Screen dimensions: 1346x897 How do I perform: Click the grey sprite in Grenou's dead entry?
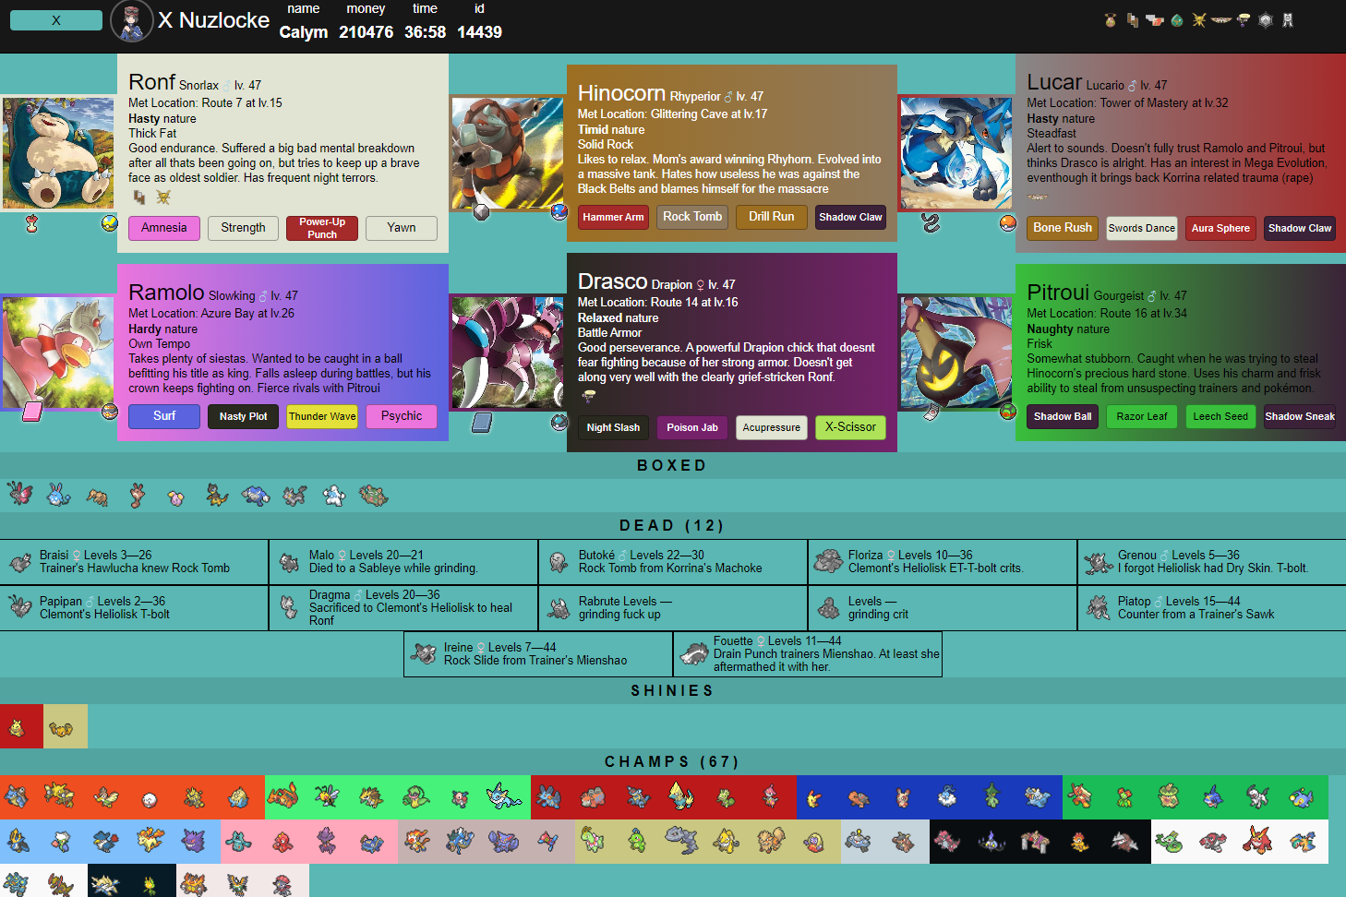point(1099,562)
